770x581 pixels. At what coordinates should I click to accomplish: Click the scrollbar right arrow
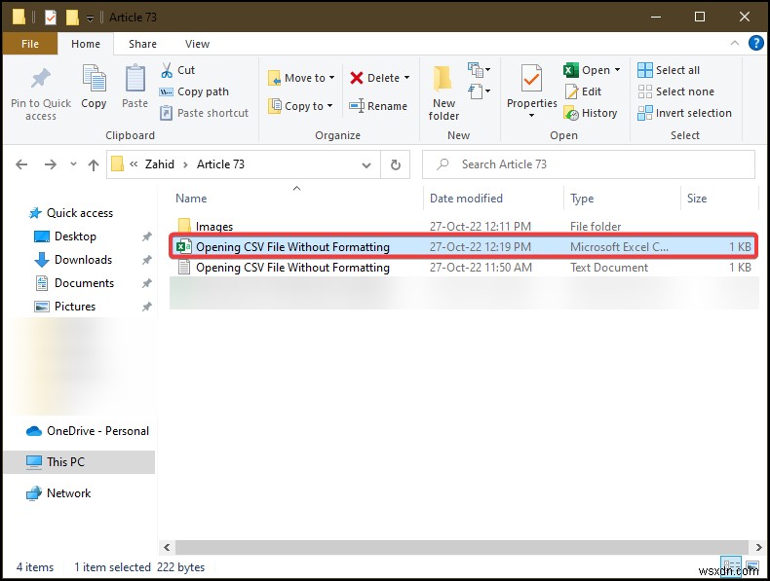758,547
